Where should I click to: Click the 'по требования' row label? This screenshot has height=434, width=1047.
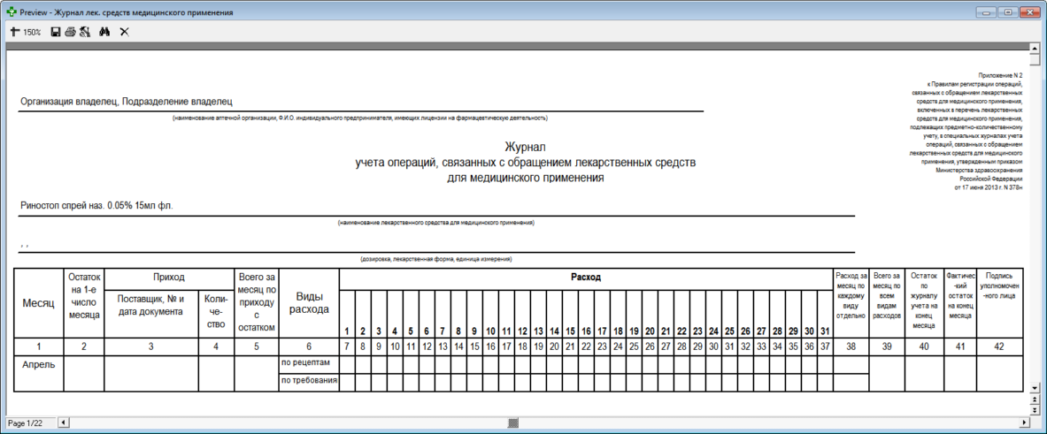coord(308,381)
